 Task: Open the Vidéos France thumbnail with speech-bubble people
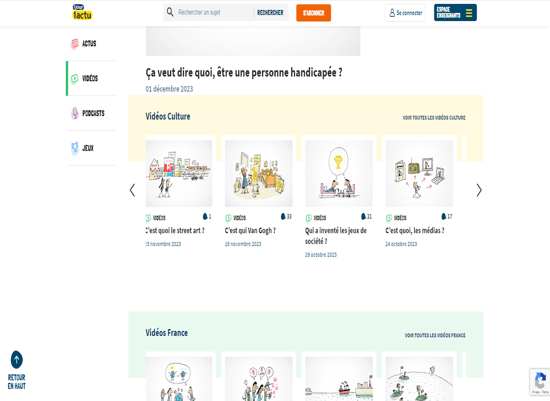(259, 379)
